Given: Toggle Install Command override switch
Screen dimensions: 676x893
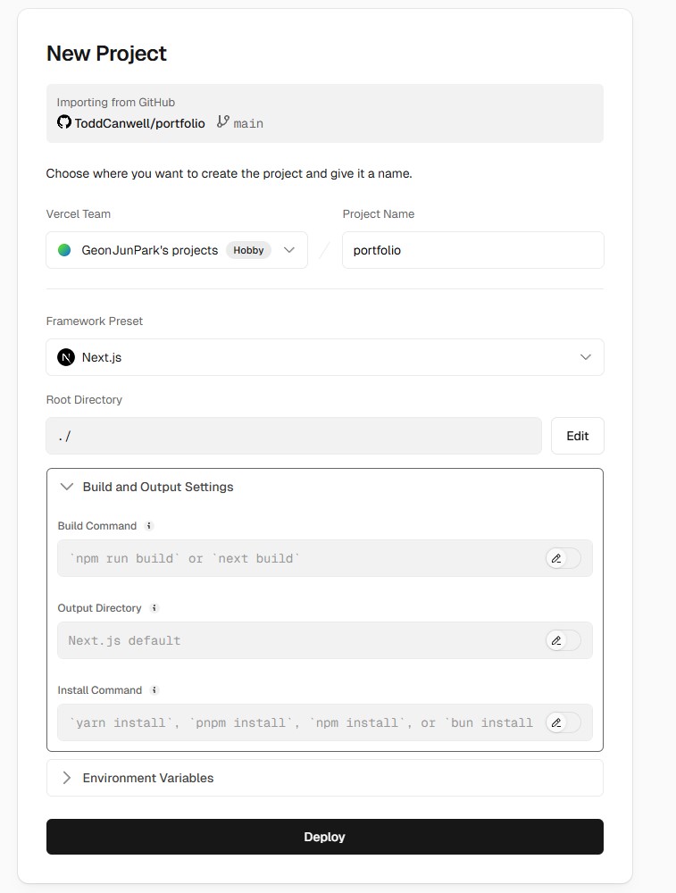Looking at the screenshot, I should [563, 722].
